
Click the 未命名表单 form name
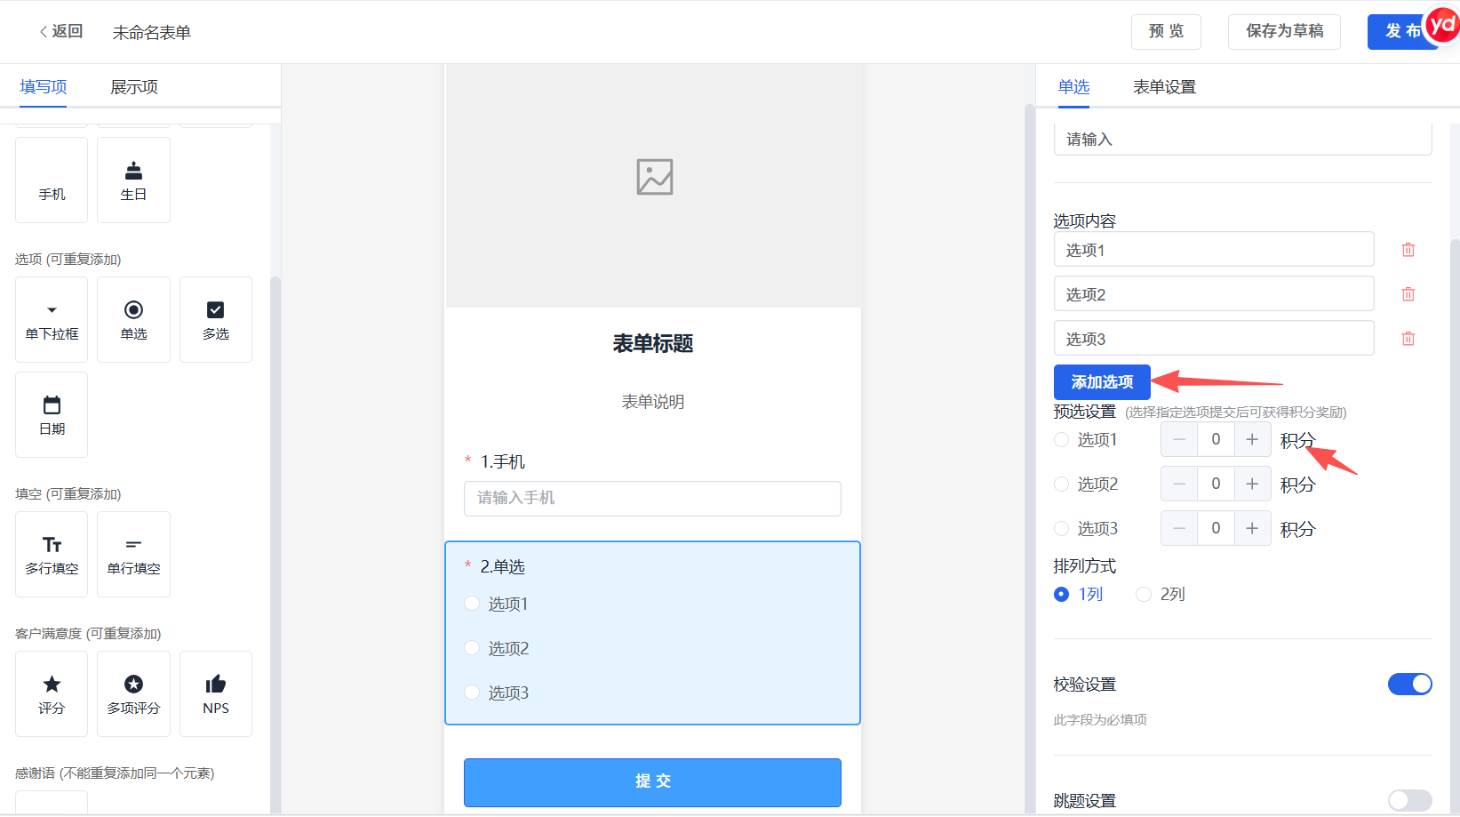(x=151, y=33)
